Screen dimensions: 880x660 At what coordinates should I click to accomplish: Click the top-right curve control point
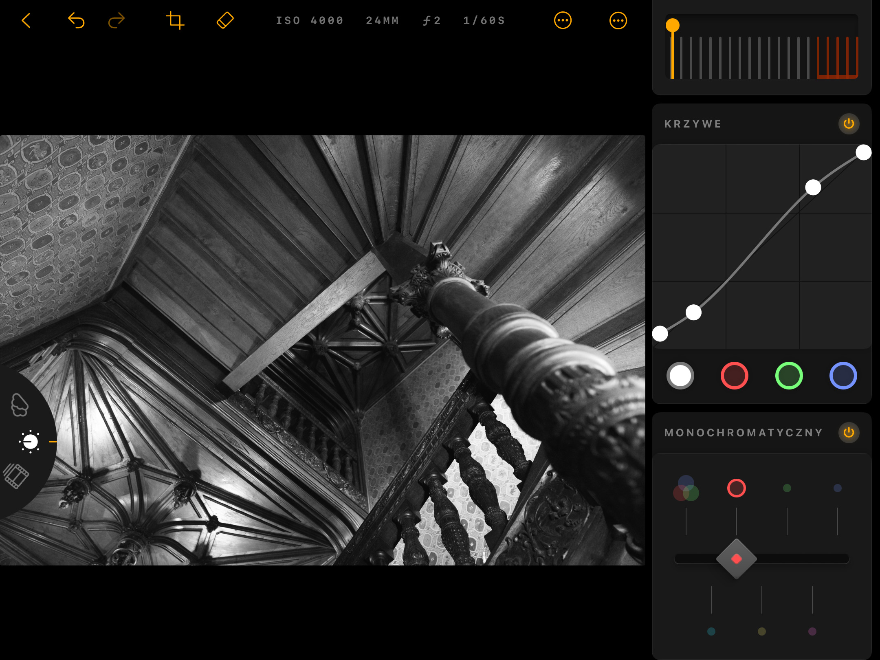863,152
